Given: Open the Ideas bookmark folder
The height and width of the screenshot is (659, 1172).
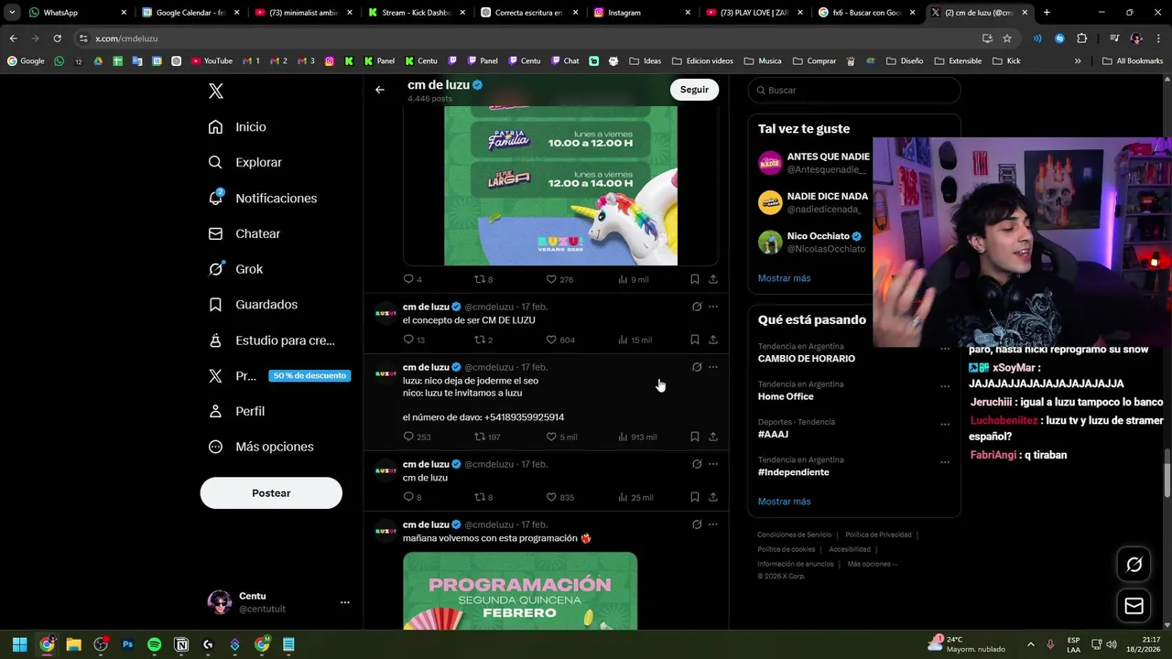Looking at the screenshot, I should tap(645, 61).
